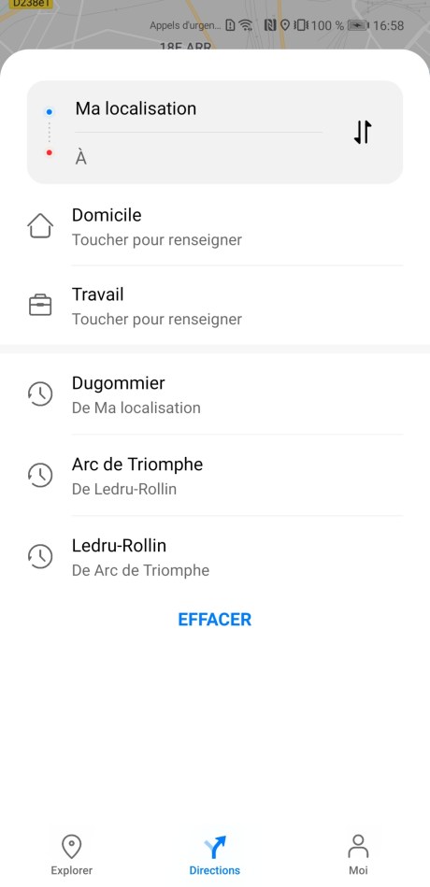Screen dimensions: 430x887
Task: Tap the blue origin dot marker
Action: tap(50, 112)
